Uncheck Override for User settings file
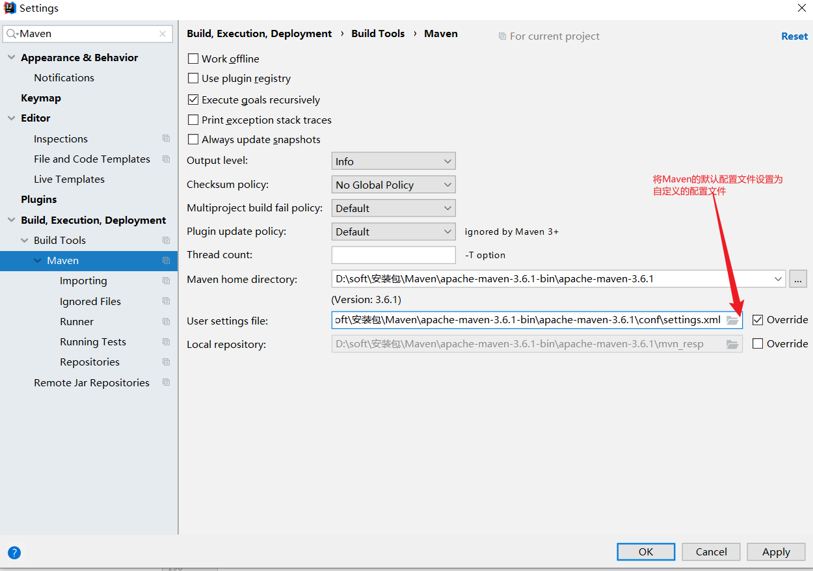Viewport: 813px width, 571px height. point(758,319)
